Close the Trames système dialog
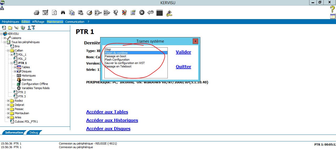Screen dimensions: 336x150 [195, 41]
